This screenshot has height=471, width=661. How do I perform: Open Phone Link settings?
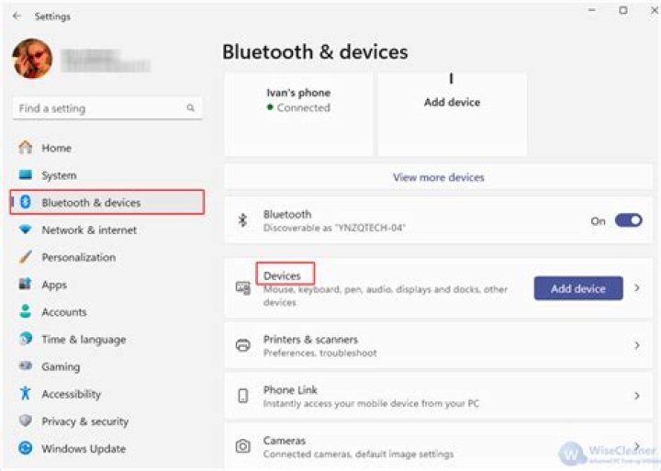[439, 396]
